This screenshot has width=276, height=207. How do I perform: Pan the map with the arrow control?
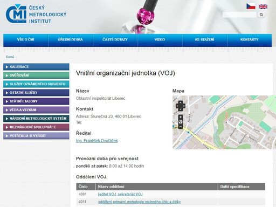click(181, 106)
